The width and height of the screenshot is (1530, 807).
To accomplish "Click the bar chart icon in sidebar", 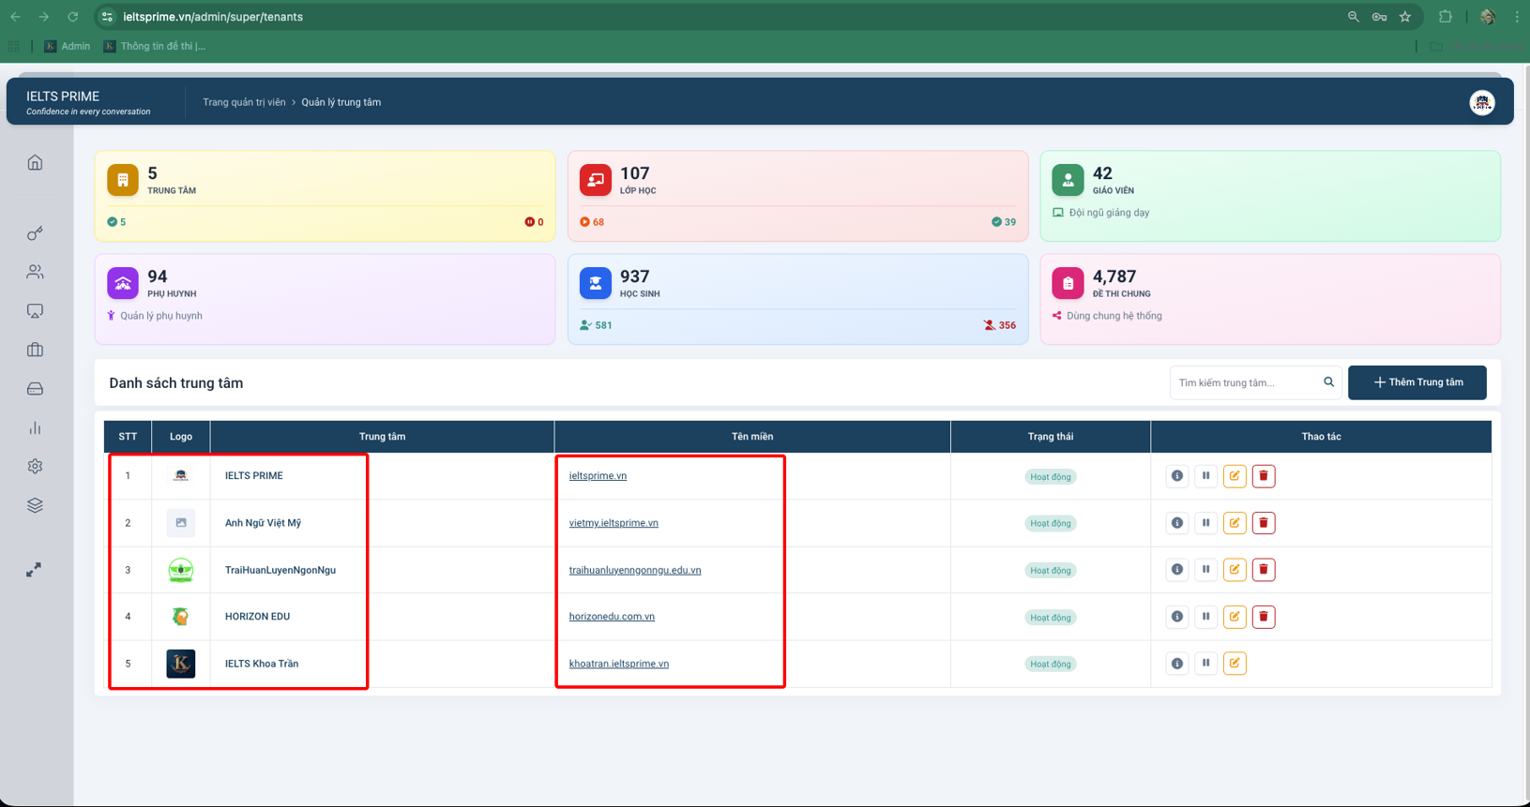I will point(35,428).
